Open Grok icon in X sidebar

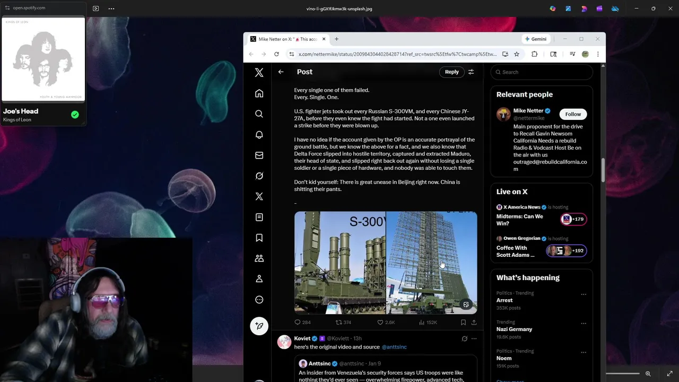point(259,176)
